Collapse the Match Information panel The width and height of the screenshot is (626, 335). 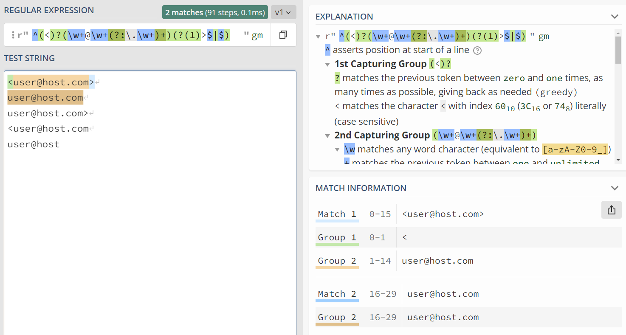pos(614,188)
